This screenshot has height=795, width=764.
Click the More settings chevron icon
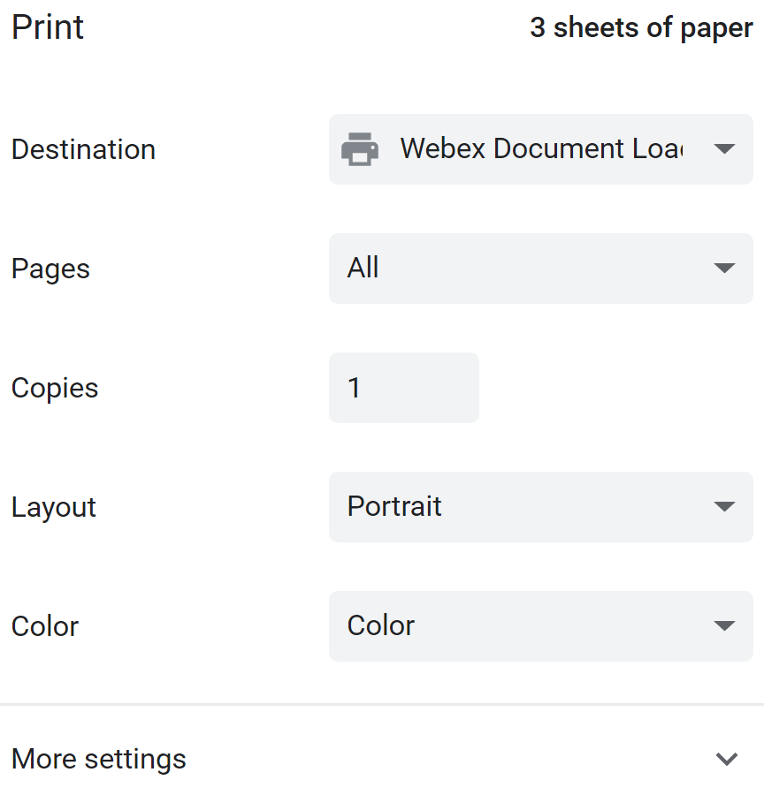[x=727, y=759]
